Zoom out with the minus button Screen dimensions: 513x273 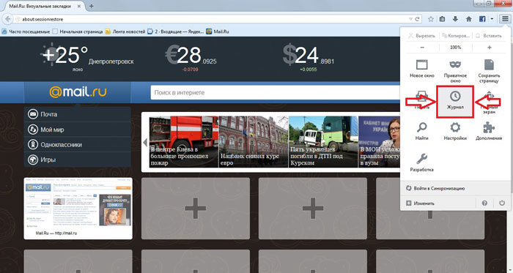coord(422,48)
